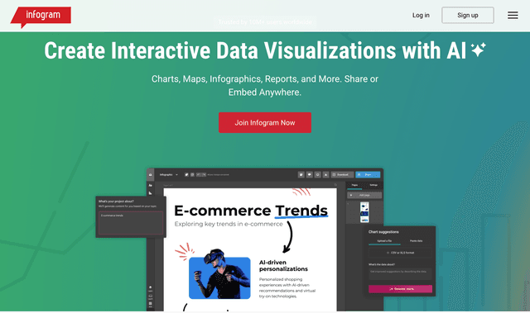Image resolution: width=530 pixels, height=313 pixels.
Task: Click the Twitter share icon in editor toolbar
Action: pyautogui.click(x=301, y=174)
